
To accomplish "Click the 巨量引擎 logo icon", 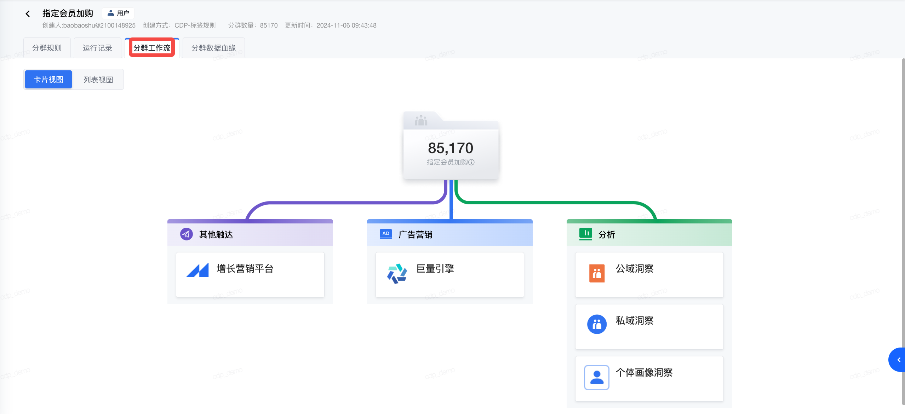I will pos(397,274).
